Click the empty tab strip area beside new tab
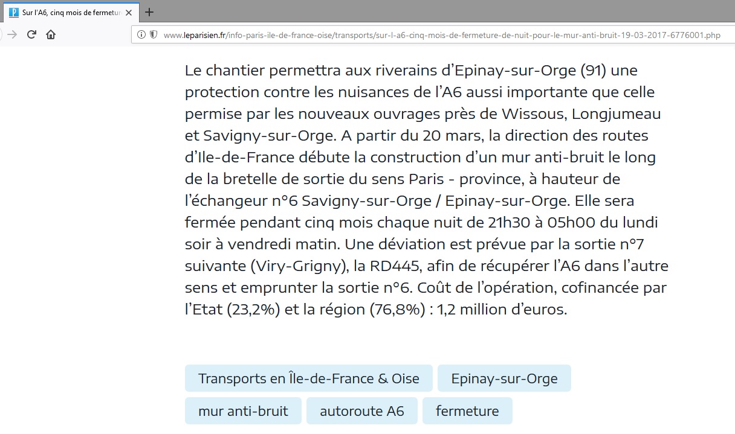 [x=423, y=12]
